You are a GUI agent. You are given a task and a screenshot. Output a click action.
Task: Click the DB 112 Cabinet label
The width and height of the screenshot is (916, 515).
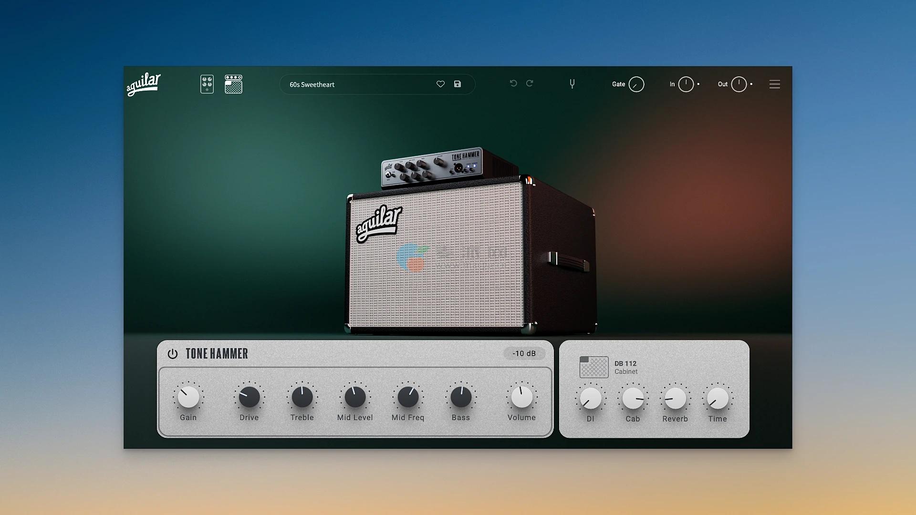(626, 367)
